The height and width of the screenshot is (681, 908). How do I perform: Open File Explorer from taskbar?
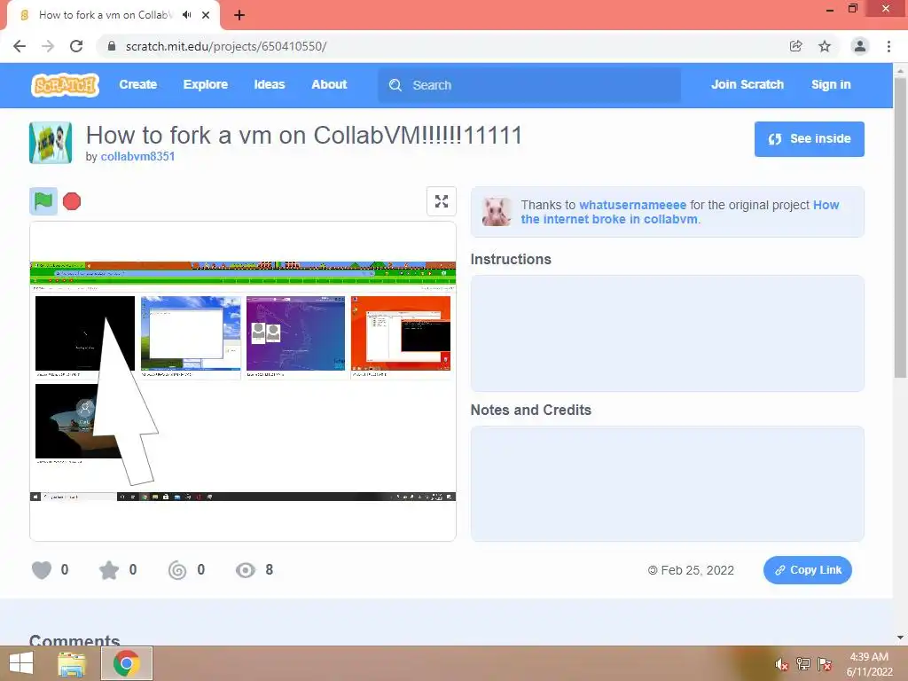click(71, 663)
